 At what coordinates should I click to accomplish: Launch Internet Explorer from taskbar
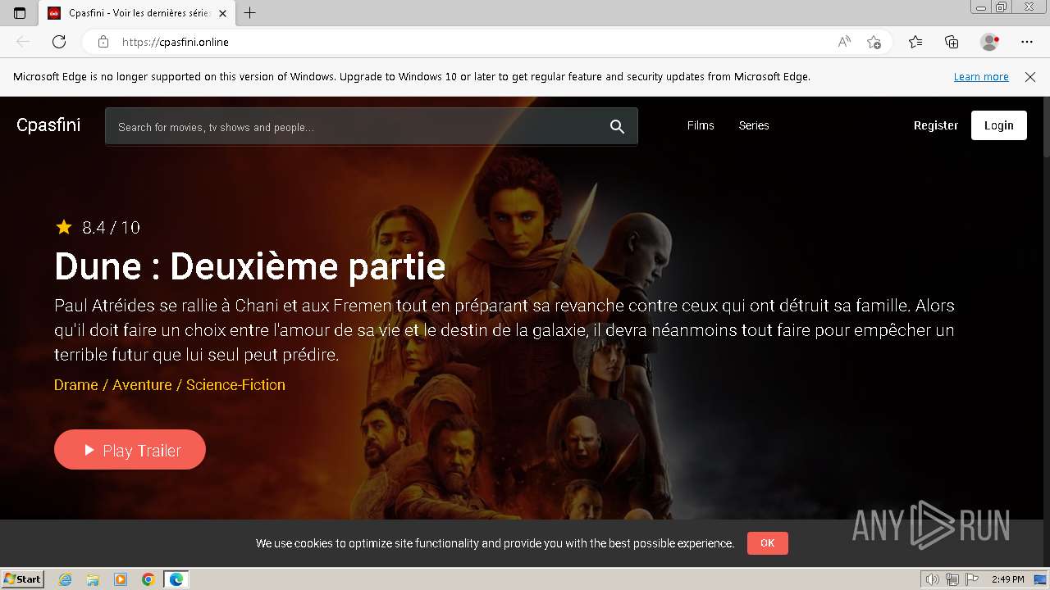click(x=66, y=579)
